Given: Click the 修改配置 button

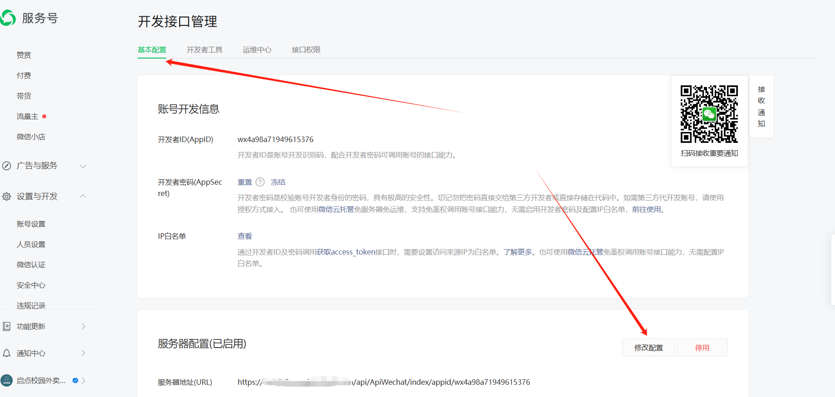Looking at the screenshot, I should pos(648,348).
